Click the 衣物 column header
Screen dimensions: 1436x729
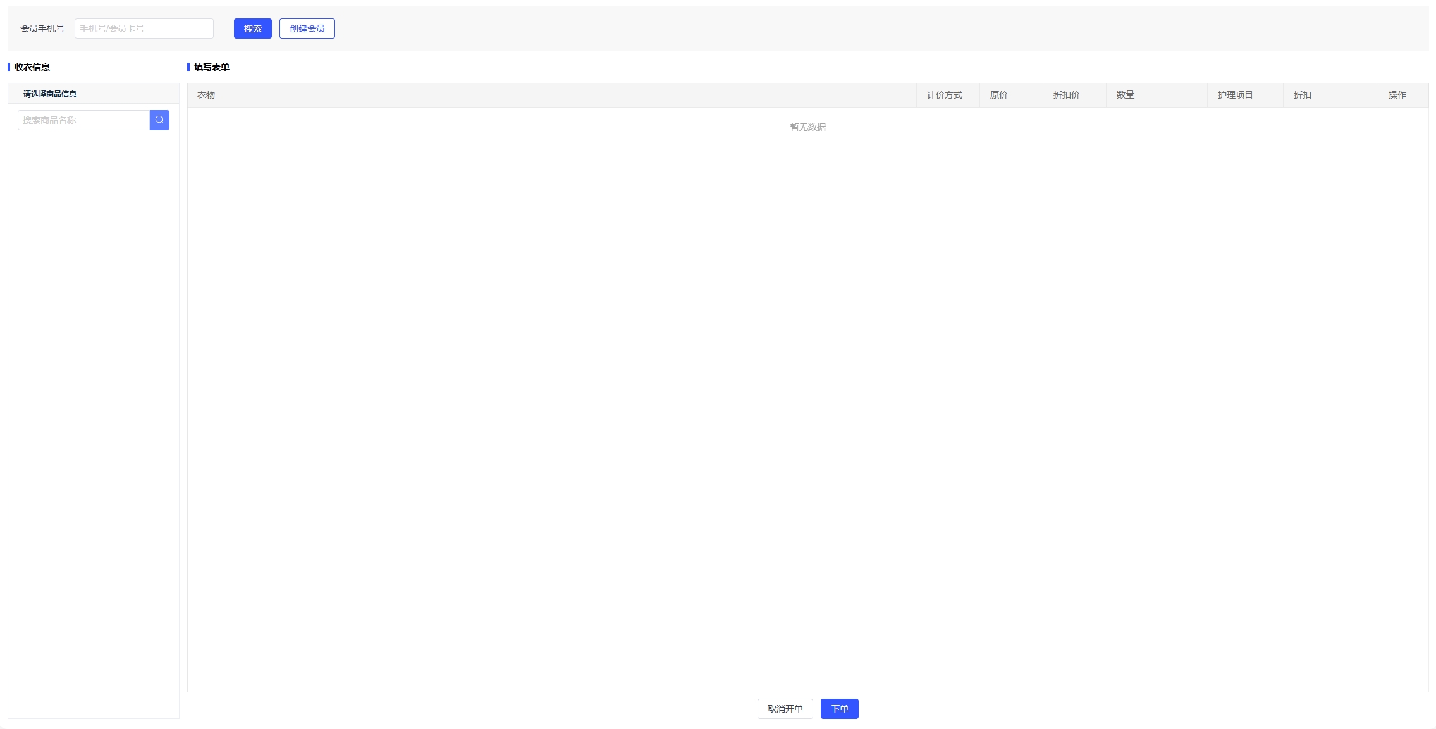pyautogui.click(x=206, y=95)
